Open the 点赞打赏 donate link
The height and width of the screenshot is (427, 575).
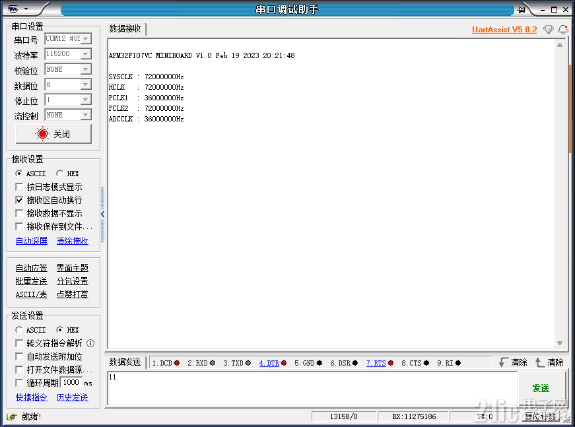tap(72, 294)
